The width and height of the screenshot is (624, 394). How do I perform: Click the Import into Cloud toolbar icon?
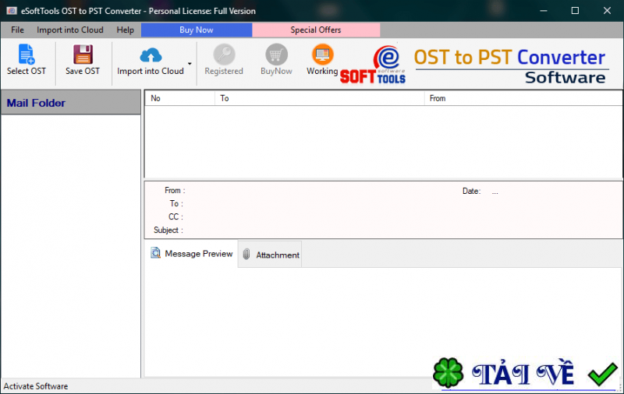pos(151,55)
